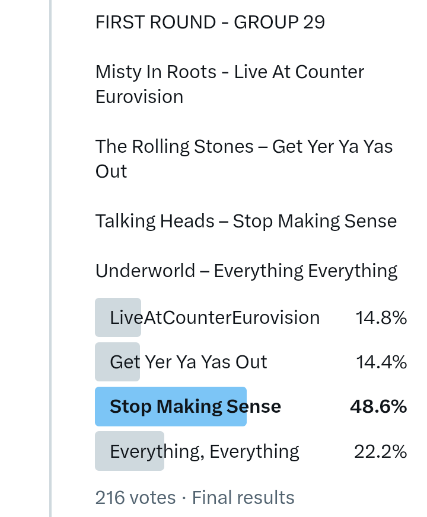Screen dimensions: 427x517
Task: Select the Stop Making Sense poll option label
Action: [x=195, y=406]
